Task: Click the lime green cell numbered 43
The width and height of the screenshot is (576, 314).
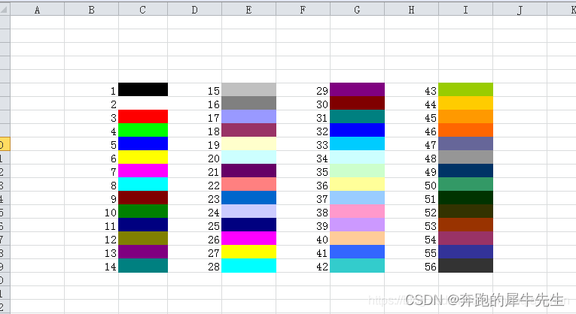Action: coord(465,89)
